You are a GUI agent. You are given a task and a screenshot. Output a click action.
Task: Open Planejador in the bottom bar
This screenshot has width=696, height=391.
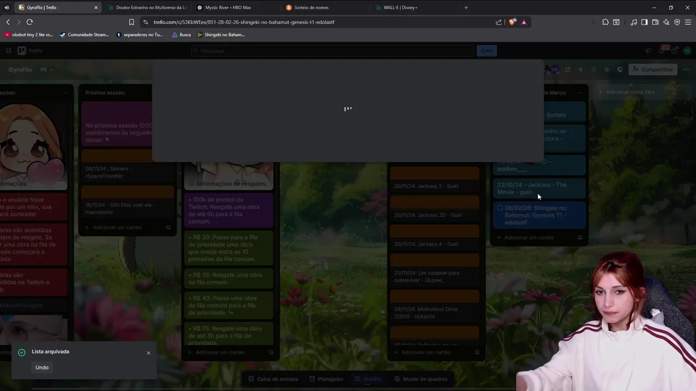click(x=326, y=379)
